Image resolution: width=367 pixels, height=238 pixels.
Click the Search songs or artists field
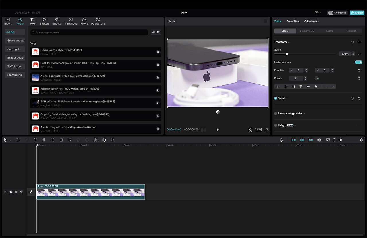(89, 32)
